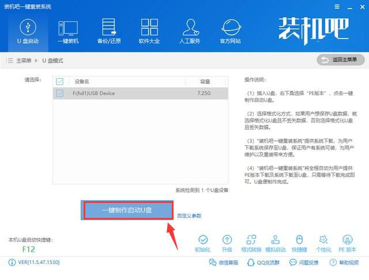The width and height of the screenshot is (369, 280).
Task: Open 个性化 customization icon
Action: coord(323,244)
